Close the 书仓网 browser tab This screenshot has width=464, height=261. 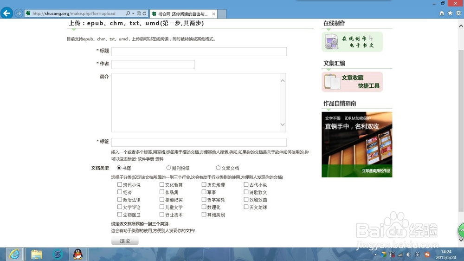(213, 14)
